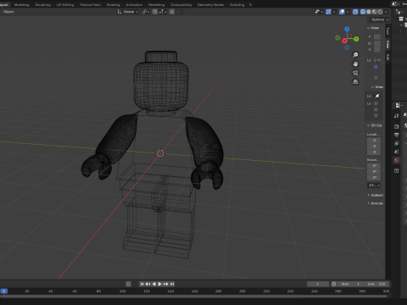
Task: Click the first 3D cursor location field
Action: pos(374,141)
